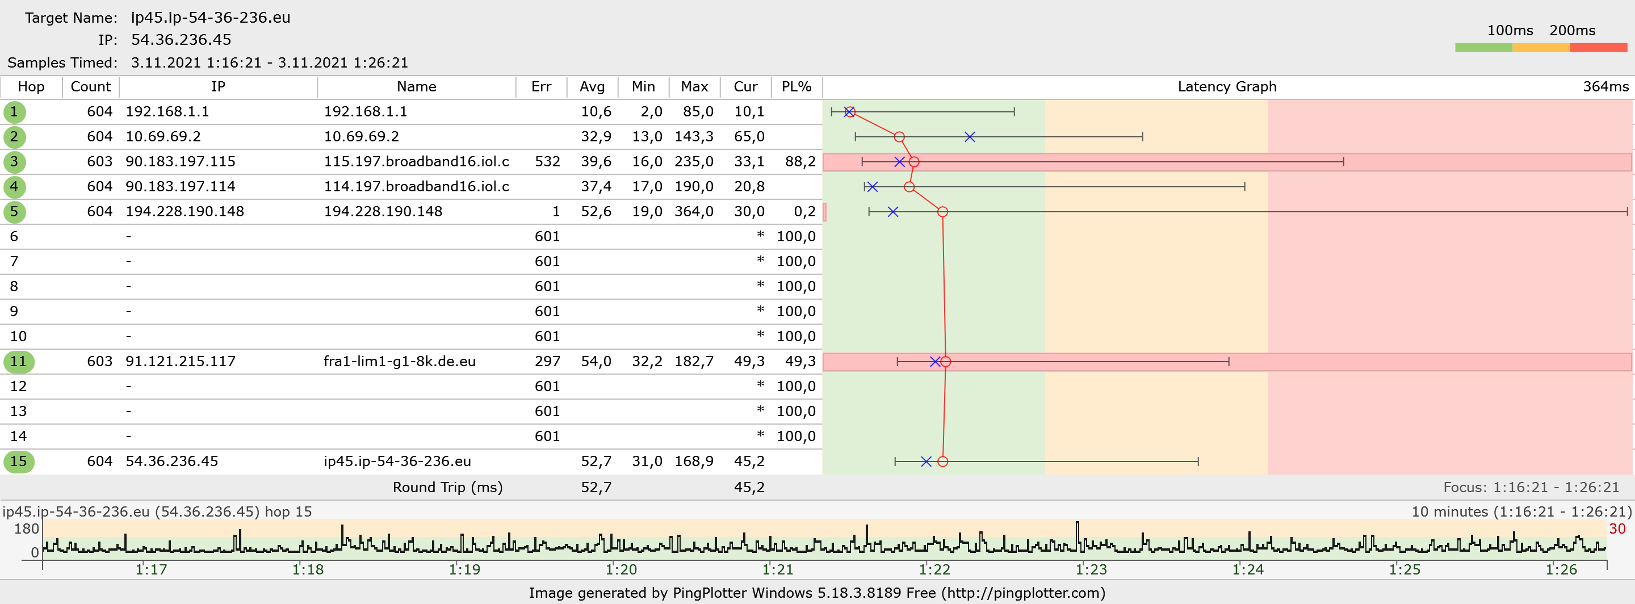Click the Name column header

tap(416, 87)
